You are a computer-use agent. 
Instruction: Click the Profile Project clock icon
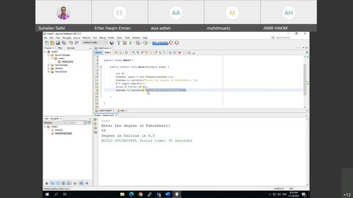(146, 43)
